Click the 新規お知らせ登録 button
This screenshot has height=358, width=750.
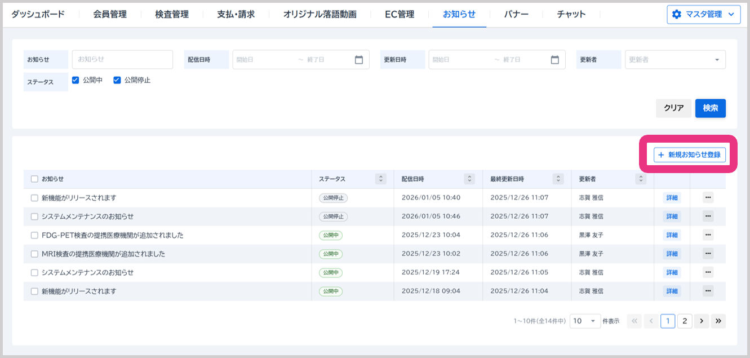pos(689,154)
